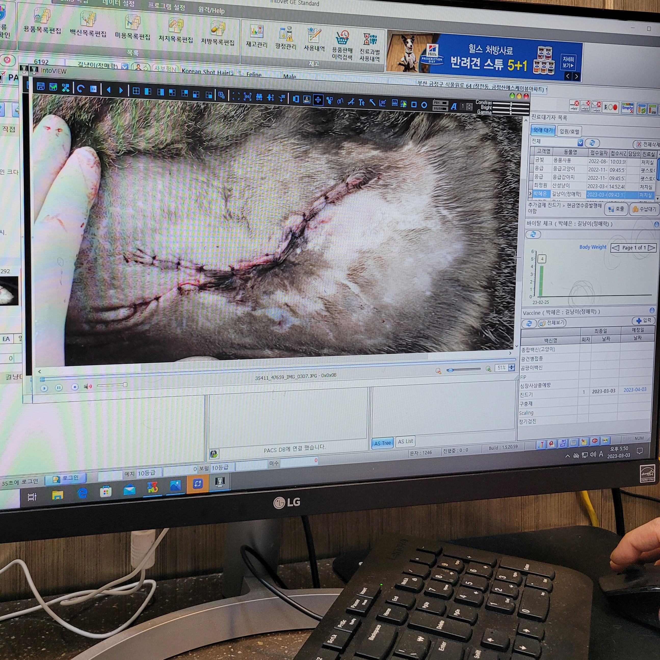This screenshot has height=660, width=660.
Task: Open 향정관리 controlled drug management
Action: point(286,38)
